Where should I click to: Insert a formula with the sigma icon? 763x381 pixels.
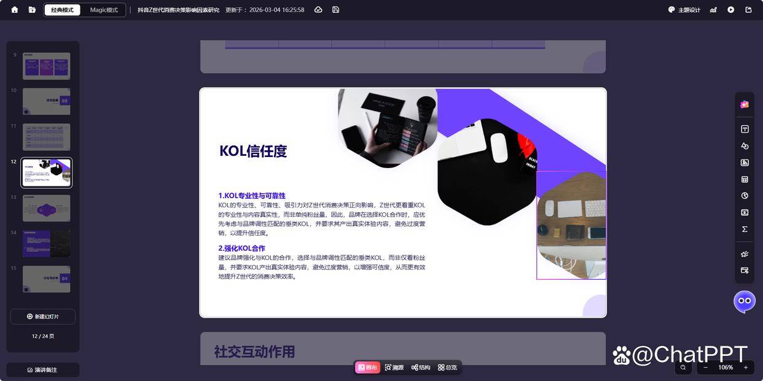point(745,229)
